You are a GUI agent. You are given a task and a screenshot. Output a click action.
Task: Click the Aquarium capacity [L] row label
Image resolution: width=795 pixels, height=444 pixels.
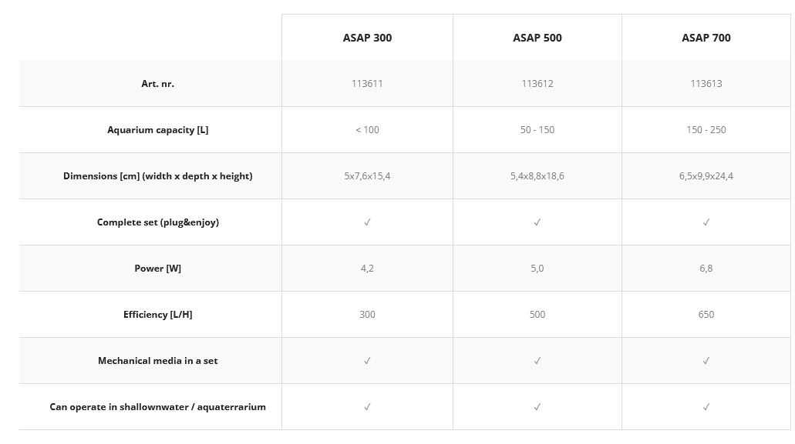tap(157, 130)
